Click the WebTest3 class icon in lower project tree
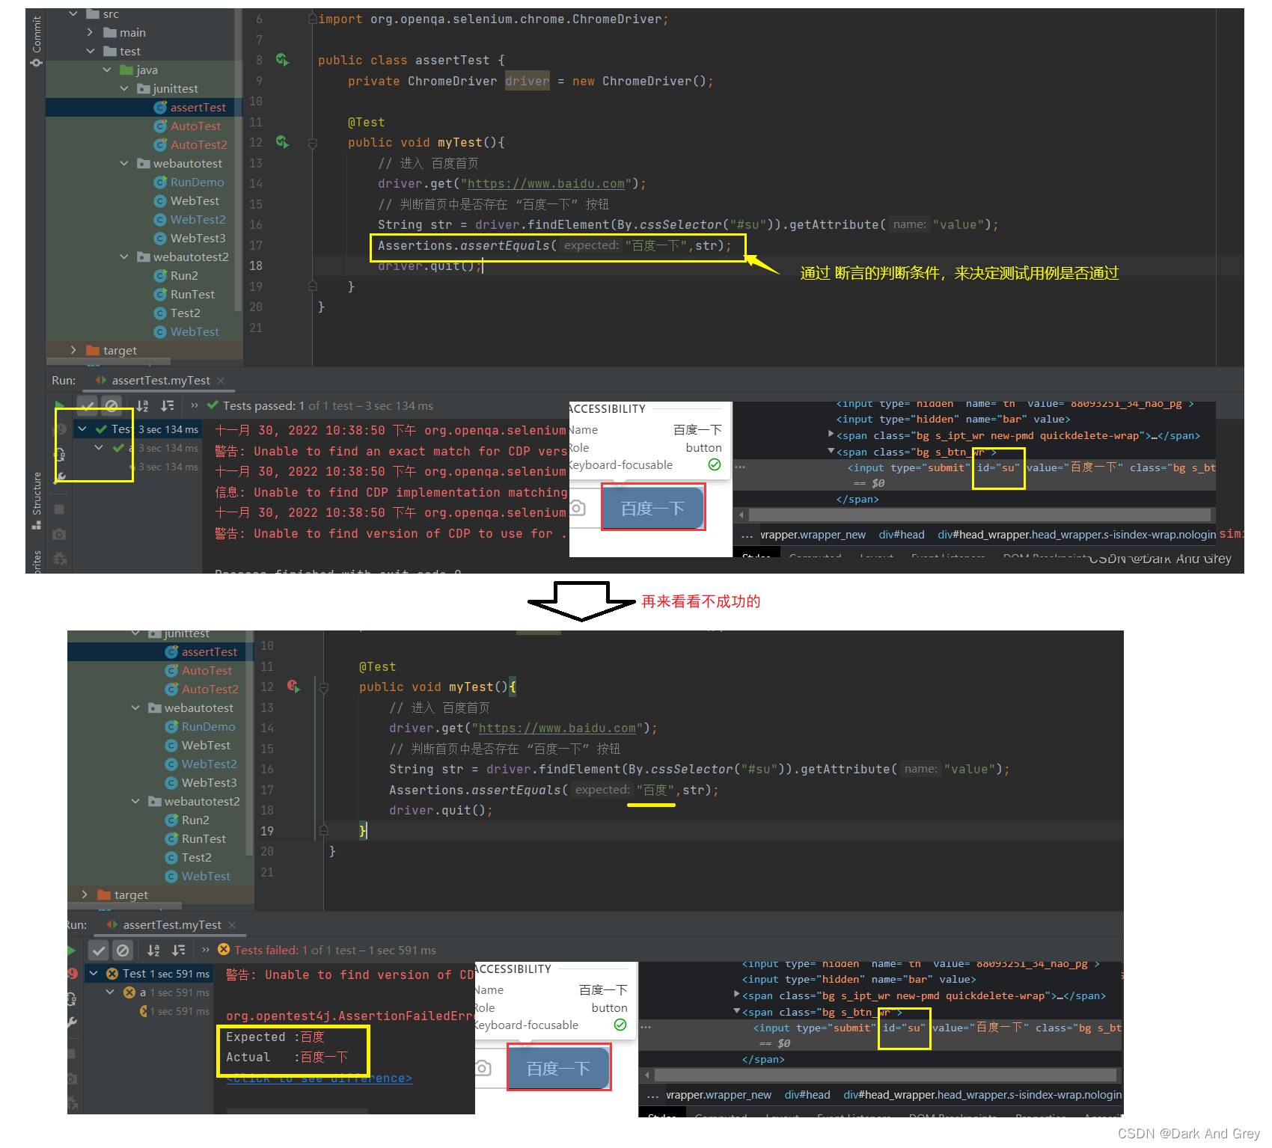The width and height of the screenshot is (1272, 1148). (x=171, y=783)
